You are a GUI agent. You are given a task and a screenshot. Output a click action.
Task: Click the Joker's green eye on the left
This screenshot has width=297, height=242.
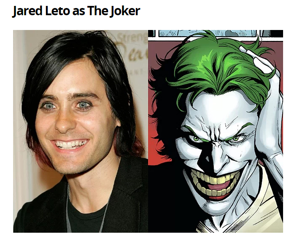(x=196, y=139)
